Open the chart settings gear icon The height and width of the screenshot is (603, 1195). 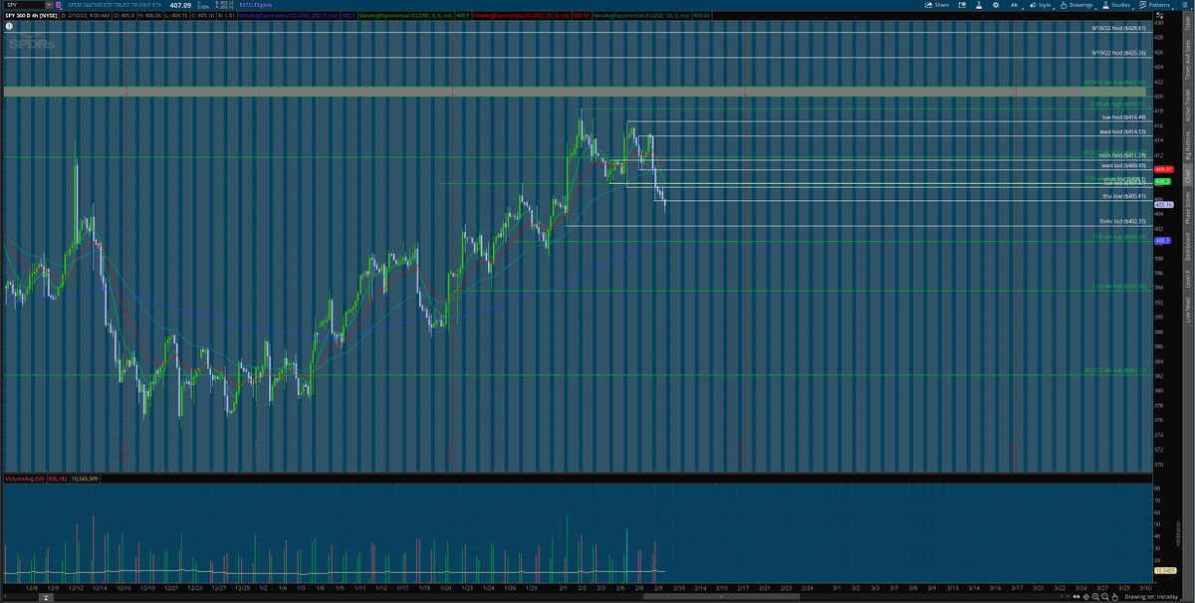point(997,6)
